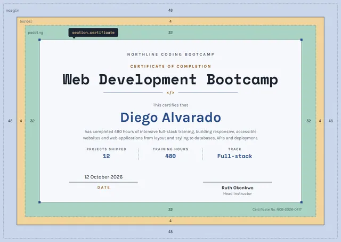
Task: Click the right margin value 48
Action: click(x=331, y=121)
